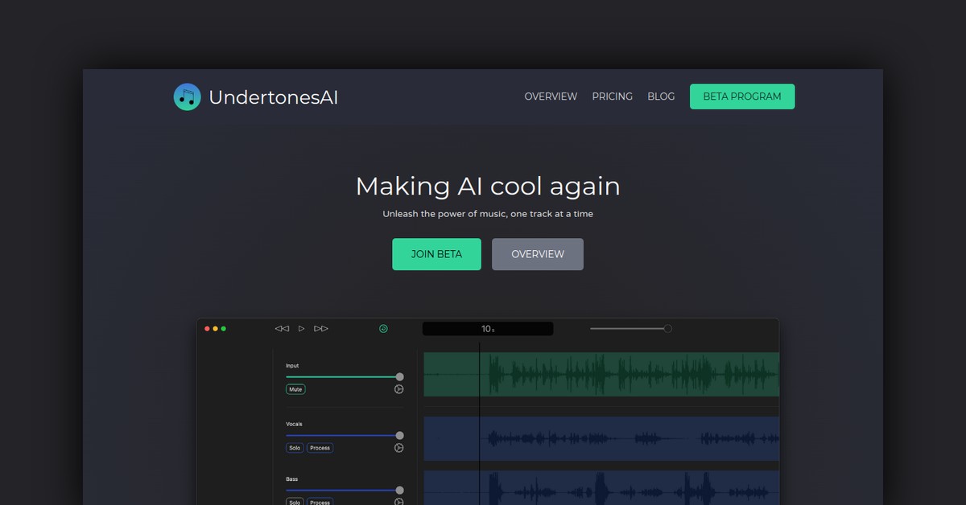The height and width of the screenshot is (505, 966).
Task: Open the pan knob on the Input track
Action: [398, 389]
